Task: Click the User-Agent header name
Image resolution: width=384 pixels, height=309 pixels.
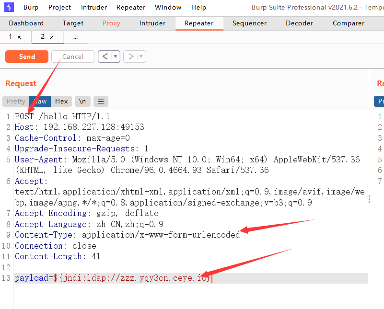Action: tap(38, 160)
